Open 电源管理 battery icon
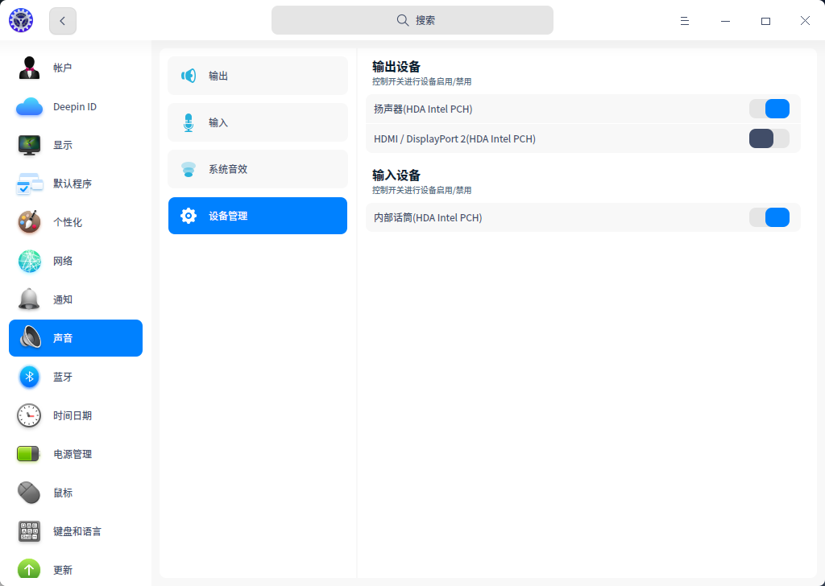 [x=30, y=454]
